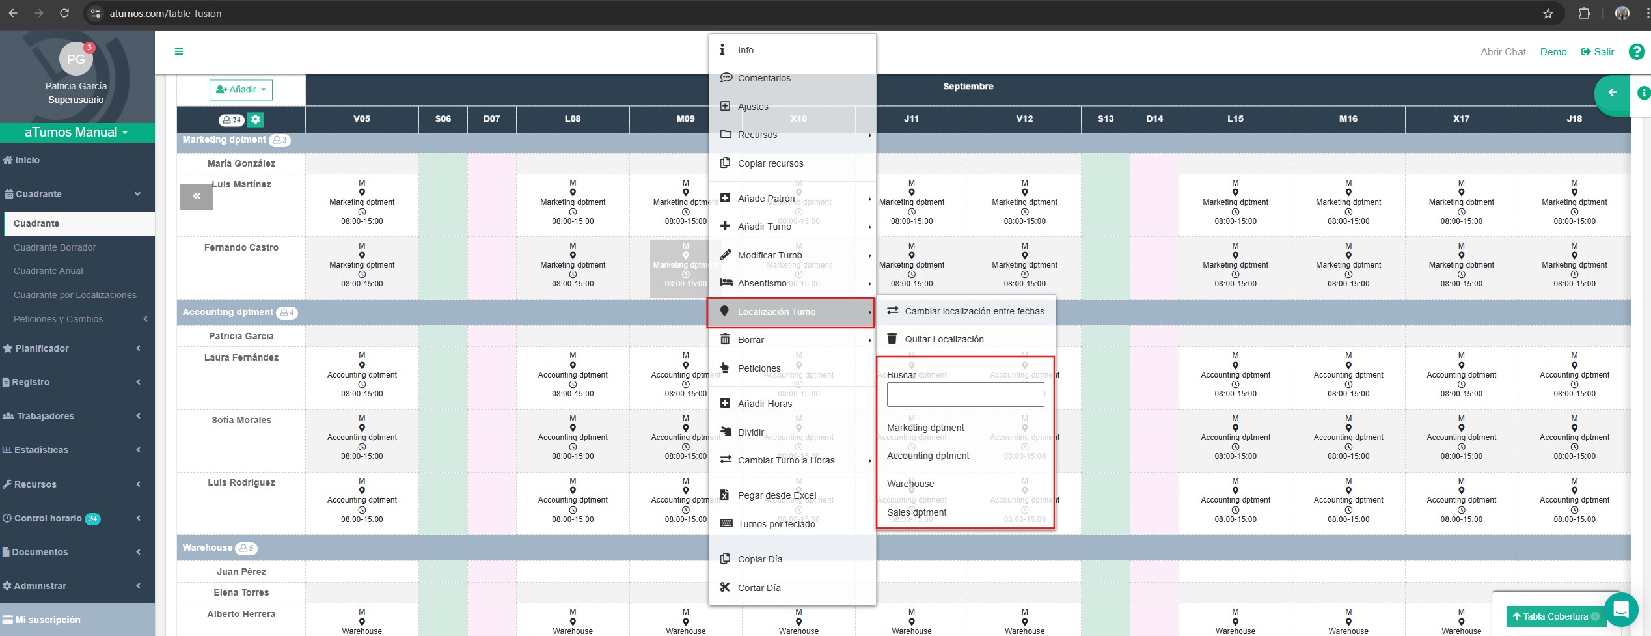Open the chat bubble widget
1651x636 pixels.
(x=1620, y=609)
